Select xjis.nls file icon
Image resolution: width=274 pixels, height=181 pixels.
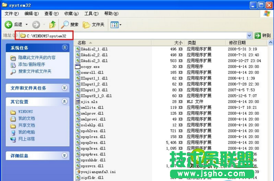click(x=78, y=101)
